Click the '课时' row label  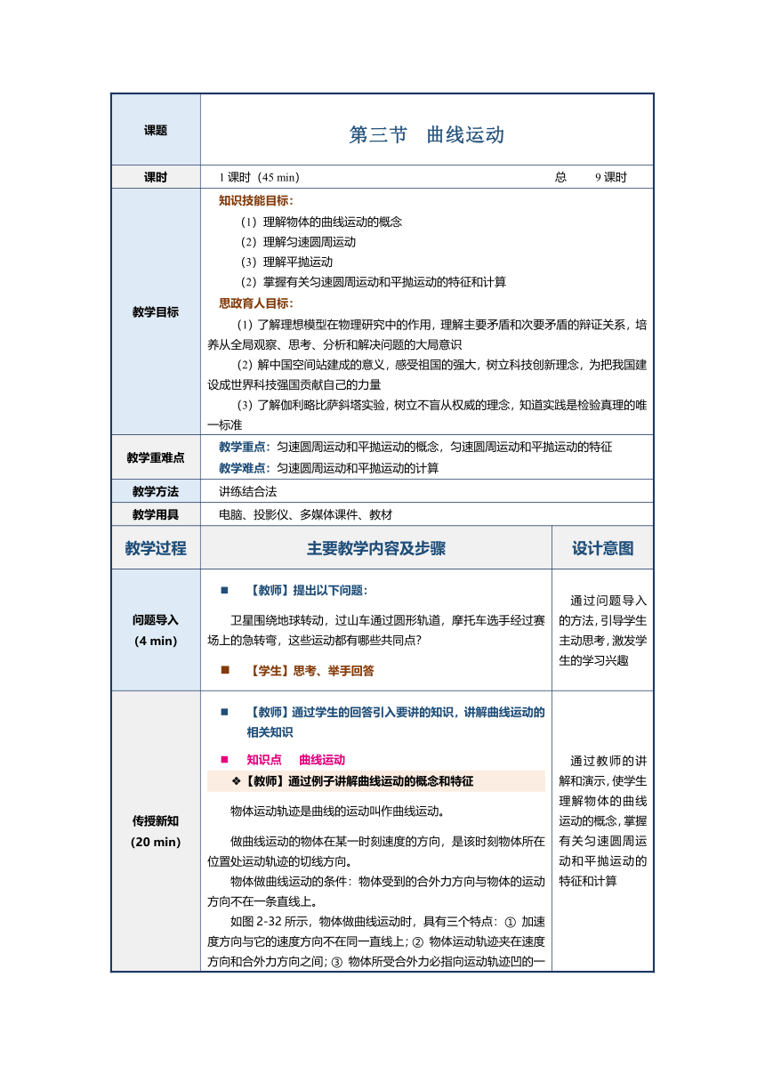156,177
